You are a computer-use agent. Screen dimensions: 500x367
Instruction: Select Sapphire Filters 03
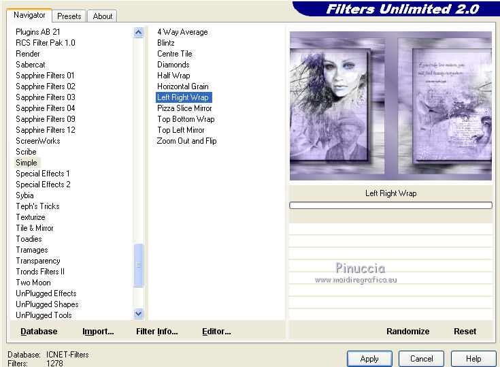[x=46, y=97]
